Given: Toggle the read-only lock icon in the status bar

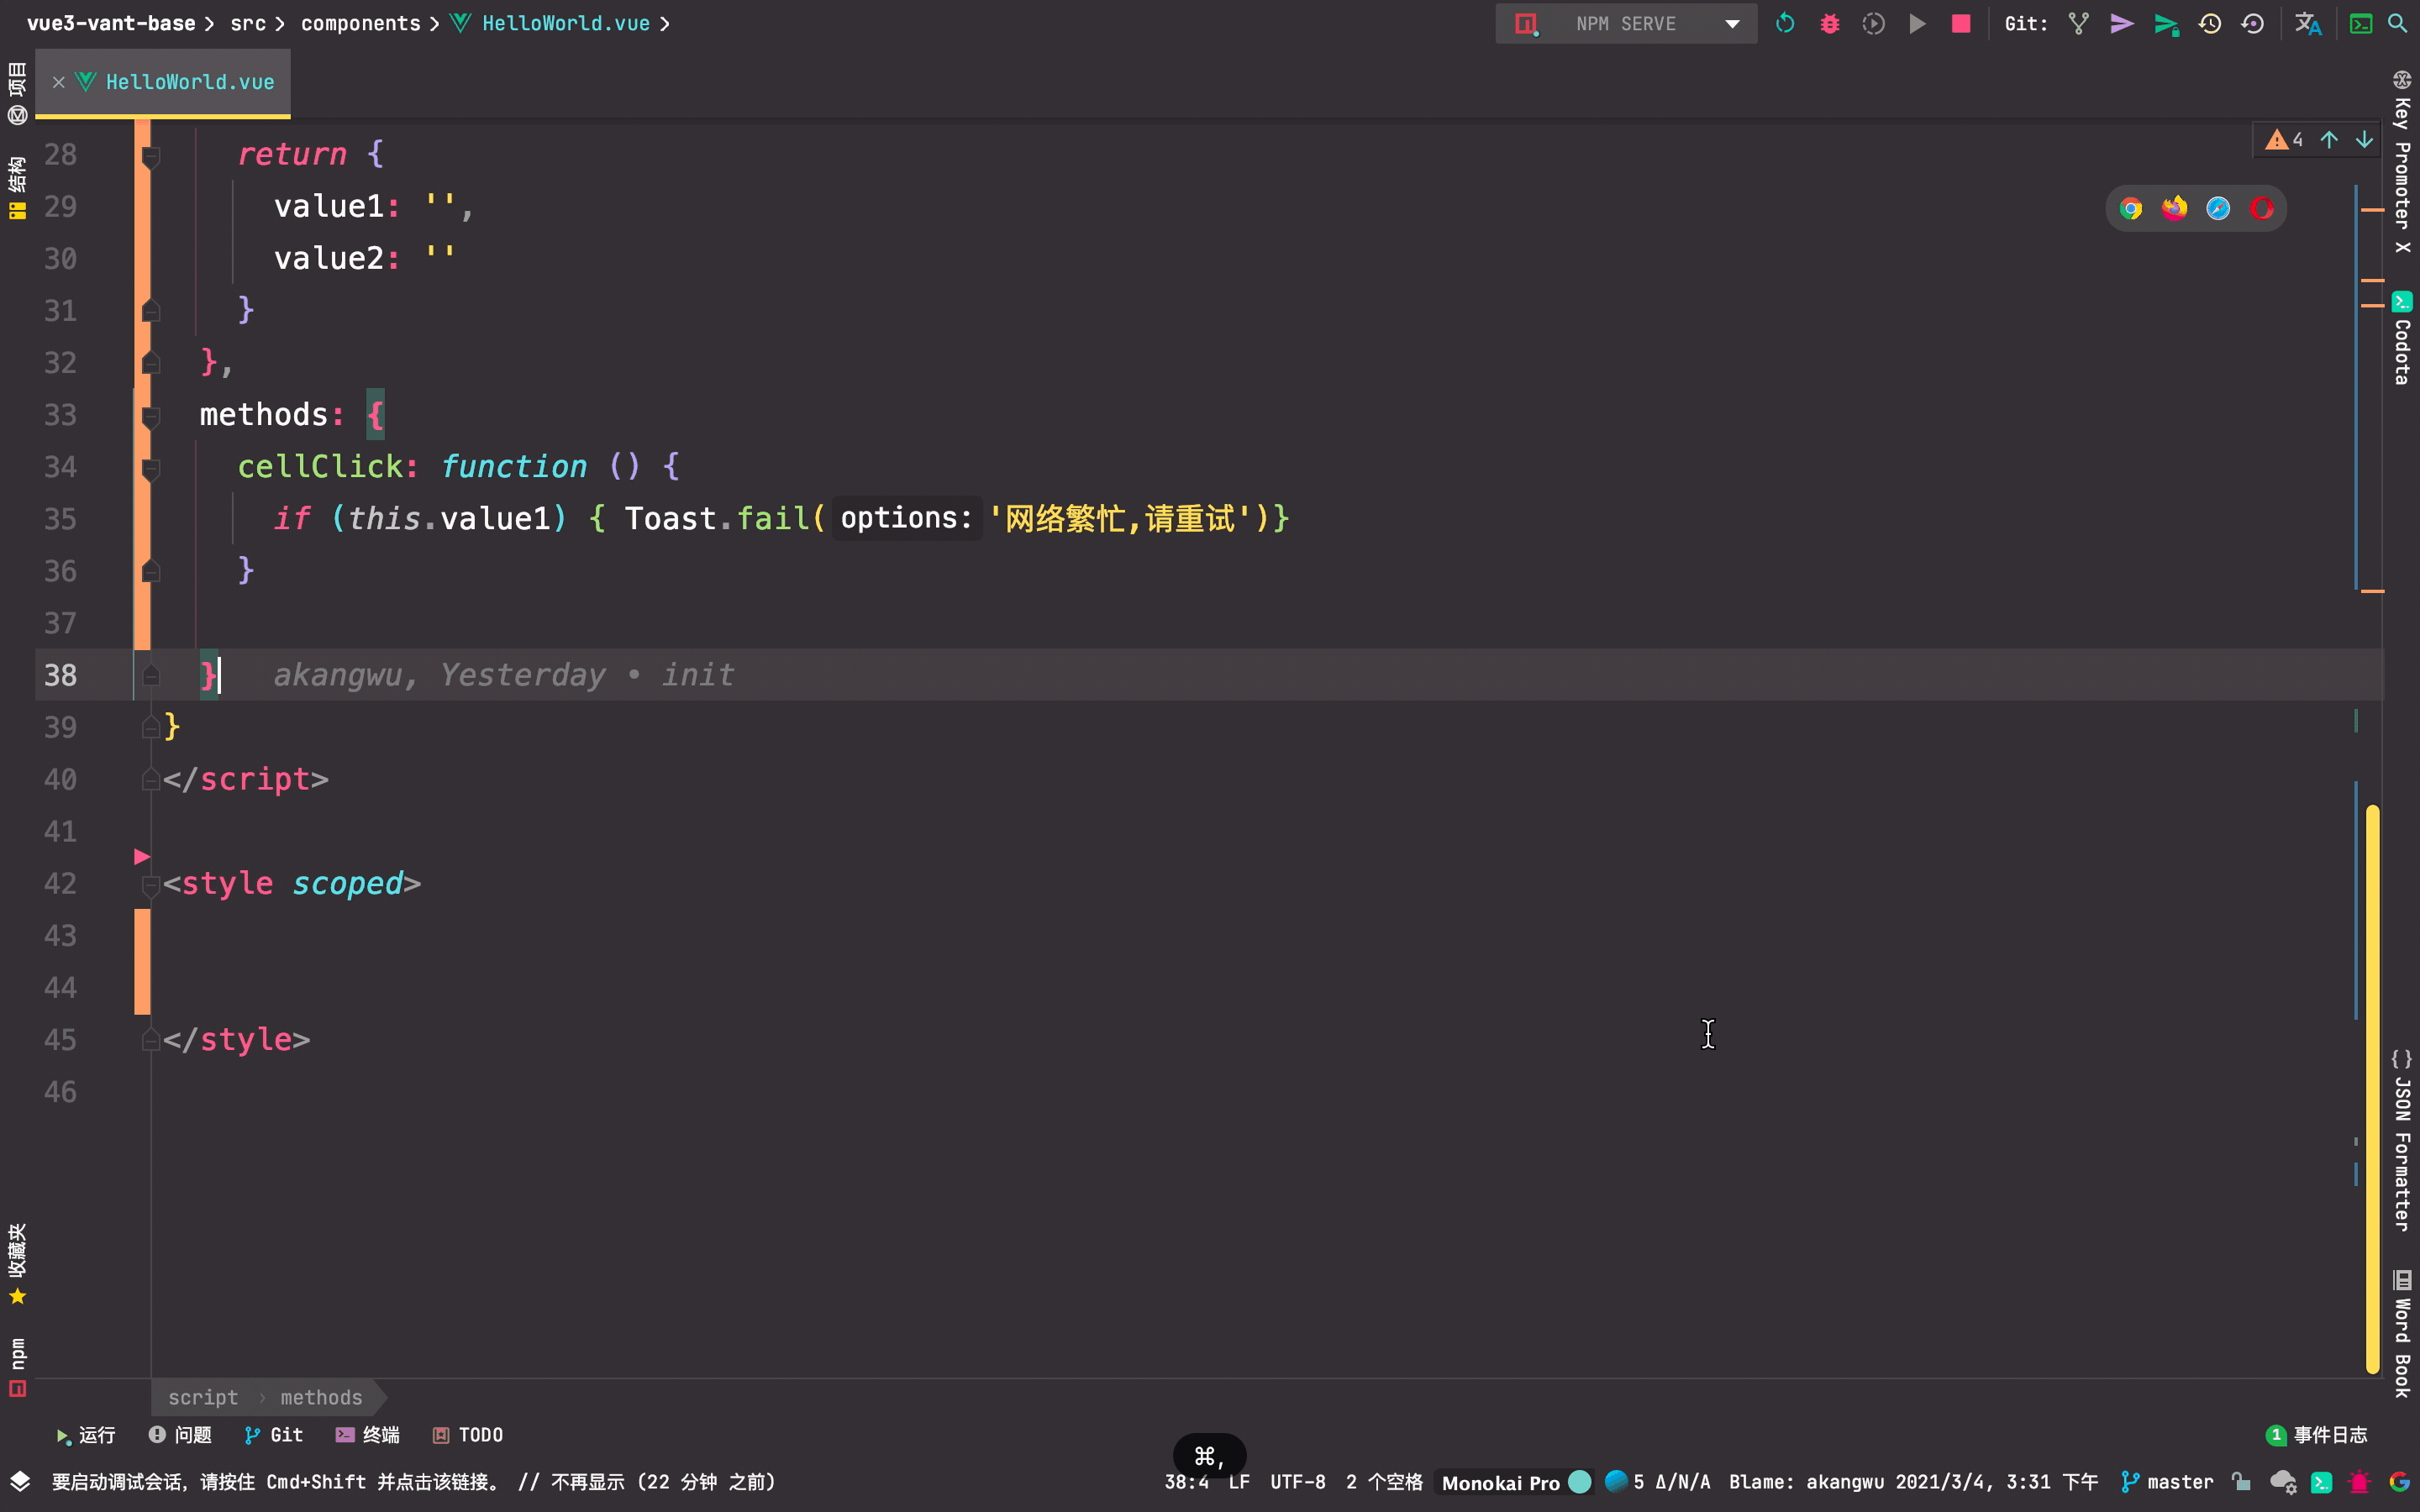Looking at the screenshot, I should tap(2241, 1482).
